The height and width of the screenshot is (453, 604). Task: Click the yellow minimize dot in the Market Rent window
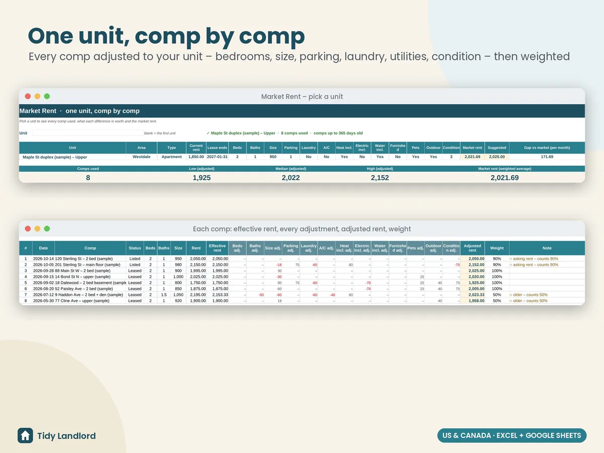[x=37, y=96]
